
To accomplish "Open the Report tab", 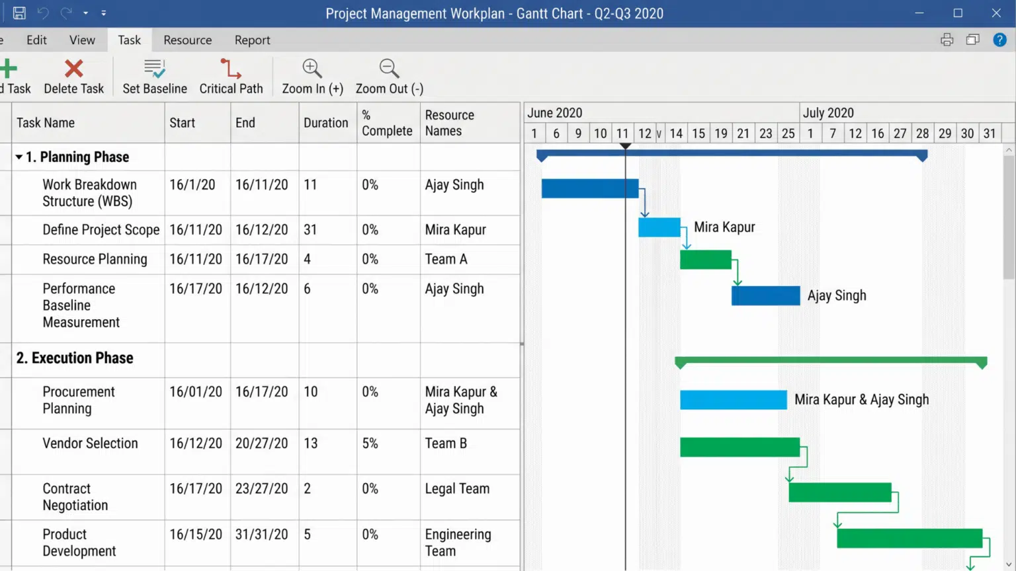I will 252,40.
